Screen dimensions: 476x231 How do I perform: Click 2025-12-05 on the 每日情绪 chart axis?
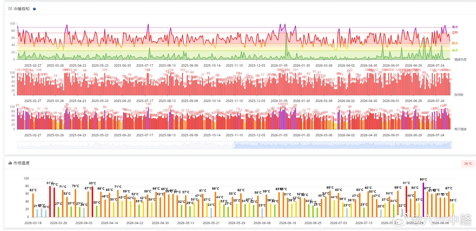tap(257, 135)
